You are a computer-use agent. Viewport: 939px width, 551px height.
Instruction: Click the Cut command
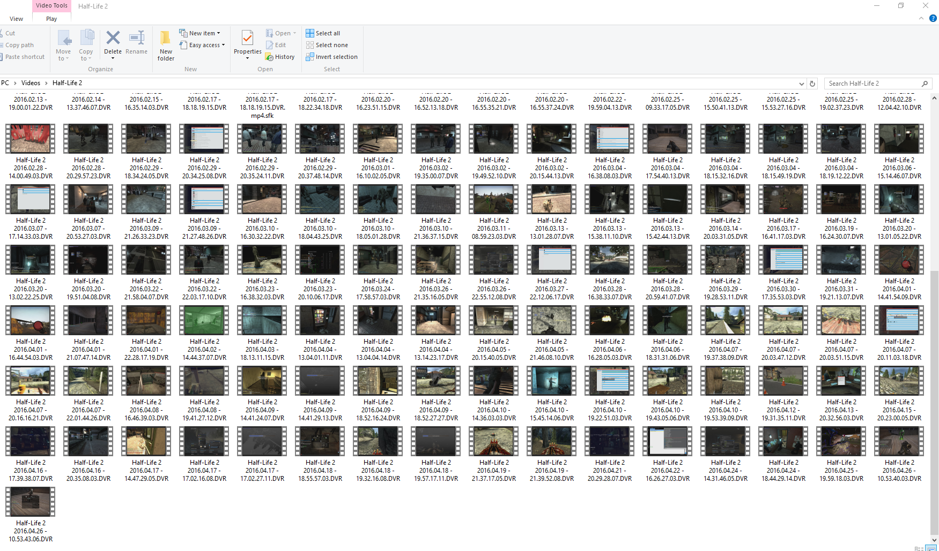click(8, 33)
